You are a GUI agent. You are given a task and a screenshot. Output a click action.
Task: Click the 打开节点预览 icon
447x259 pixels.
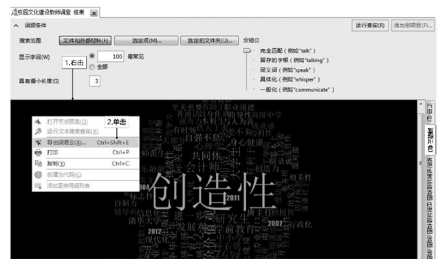[x=38, y=122]
